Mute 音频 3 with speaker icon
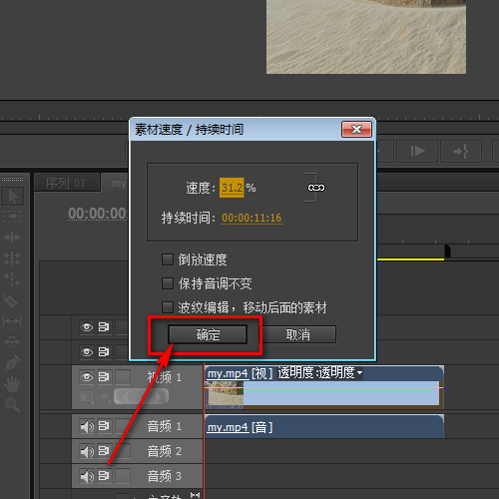The image size is (499, 499). (87, 476)
